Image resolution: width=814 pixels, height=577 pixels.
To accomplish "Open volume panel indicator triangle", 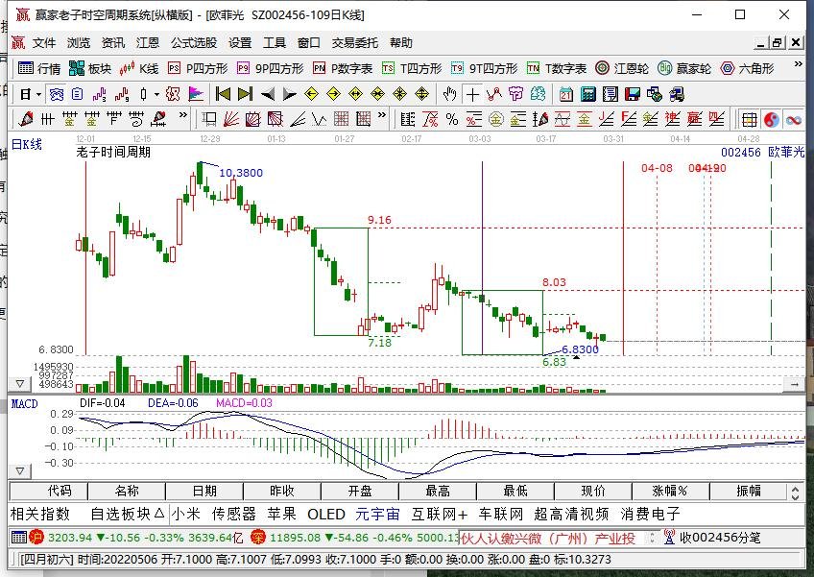I will (x=20, y=384).
